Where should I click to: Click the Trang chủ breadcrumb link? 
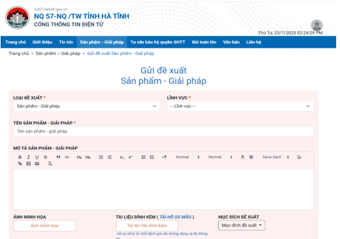(x=19, y=53)
